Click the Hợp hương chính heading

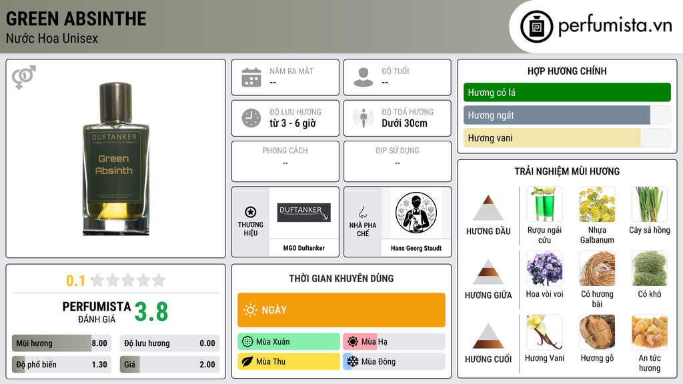(567, 71)
